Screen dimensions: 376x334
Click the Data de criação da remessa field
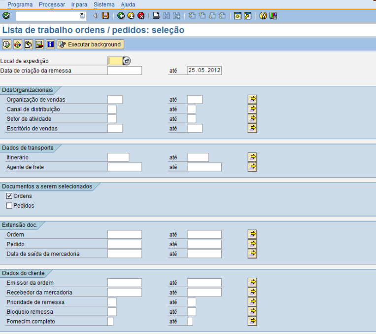click(x=124, y=71)
